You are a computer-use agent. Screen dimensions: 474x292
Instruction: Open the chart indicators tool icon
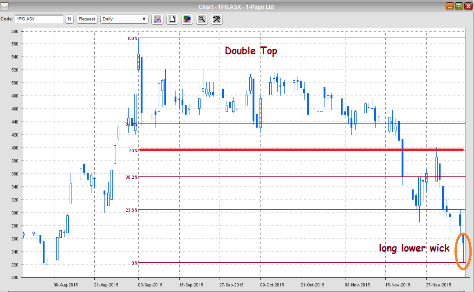(x=157, y=19)
